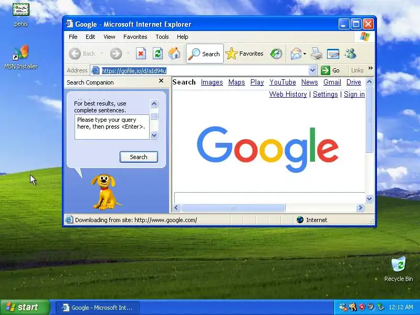Launch the Messenger people icon
420x315 pixels.
pyautogui.click(x=350, y=54)
